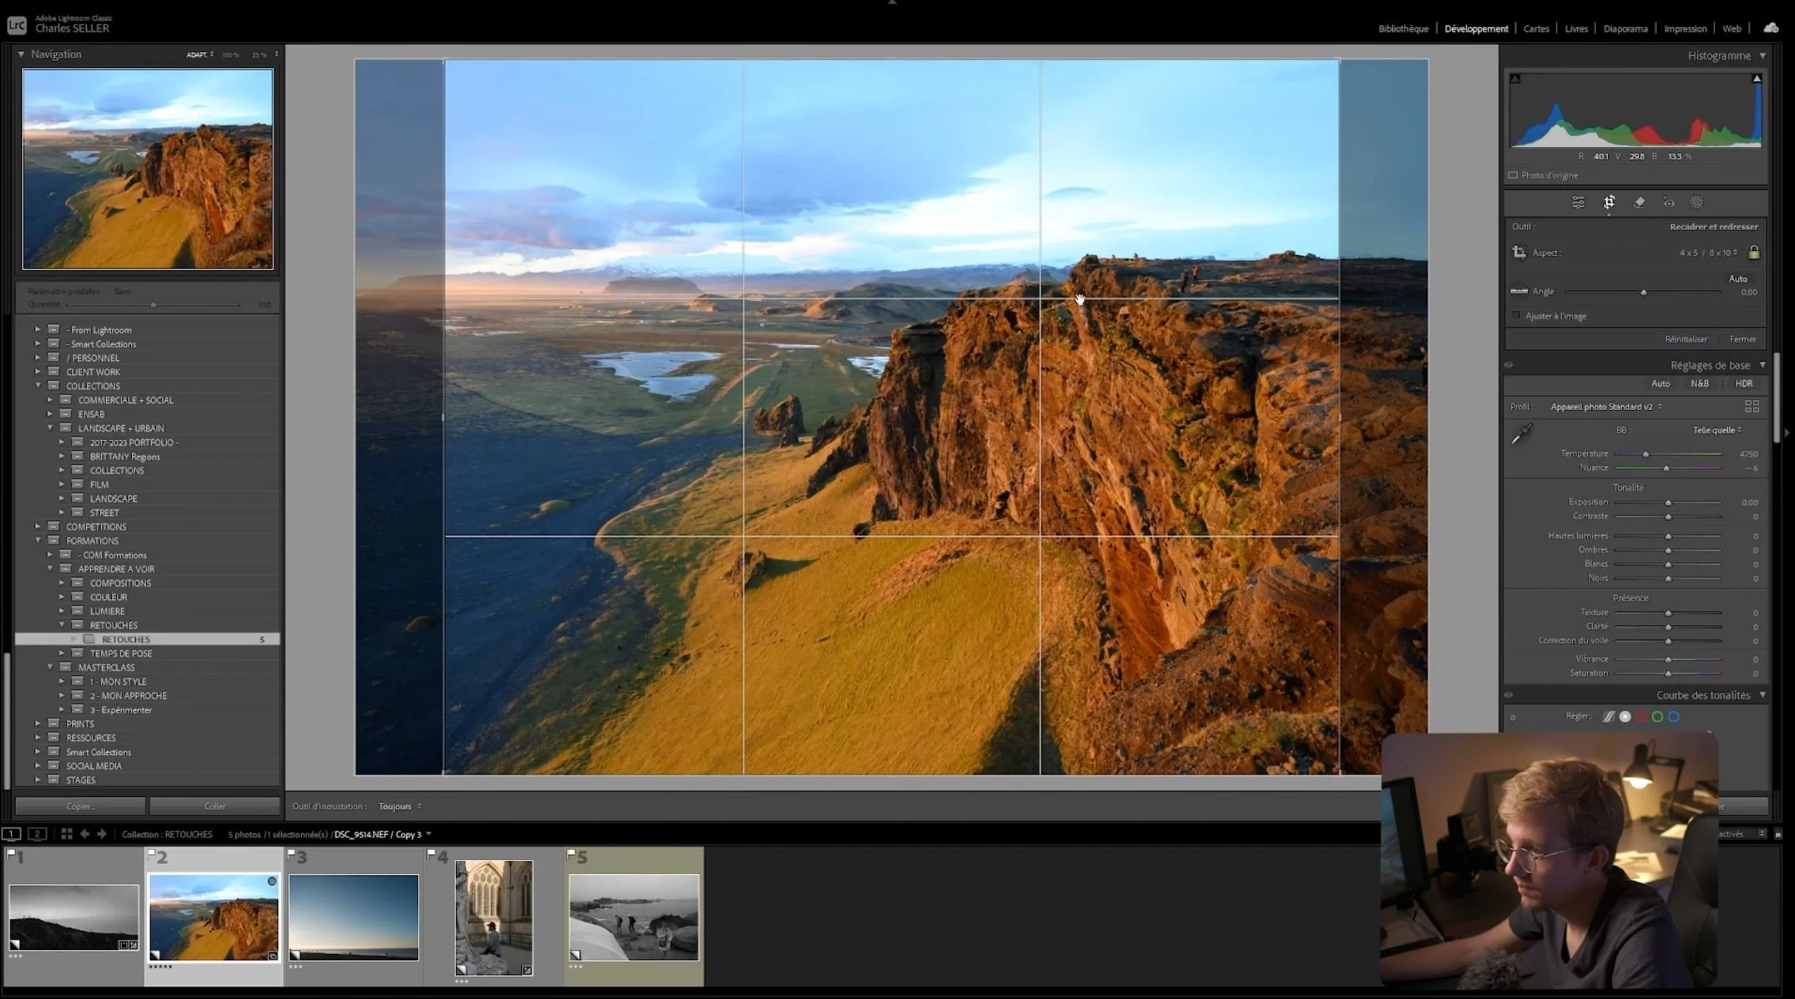This screenshot has height=999, width=1795.
Task: Pick the white balance eyedropper tool
Action: [1522, 434]
